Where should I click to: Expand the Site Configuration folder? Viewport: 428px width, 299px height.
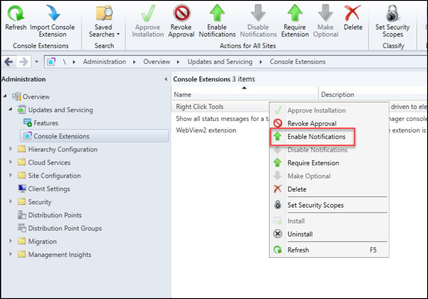pyautogui.click(x=11, y=175)
